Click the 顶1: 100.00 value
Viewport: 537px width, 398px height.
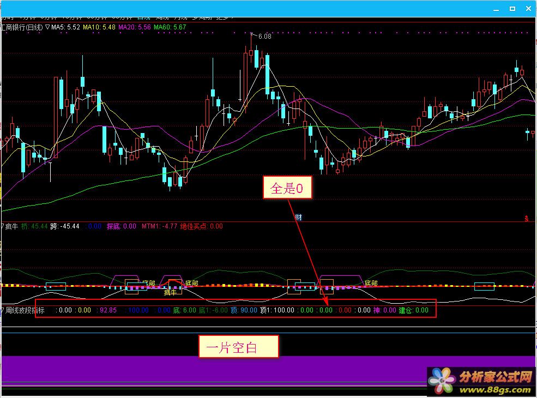tap(277, 310)
